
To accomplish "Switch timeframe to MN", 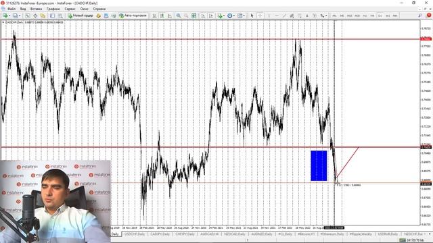I will (x=395, y=16).
